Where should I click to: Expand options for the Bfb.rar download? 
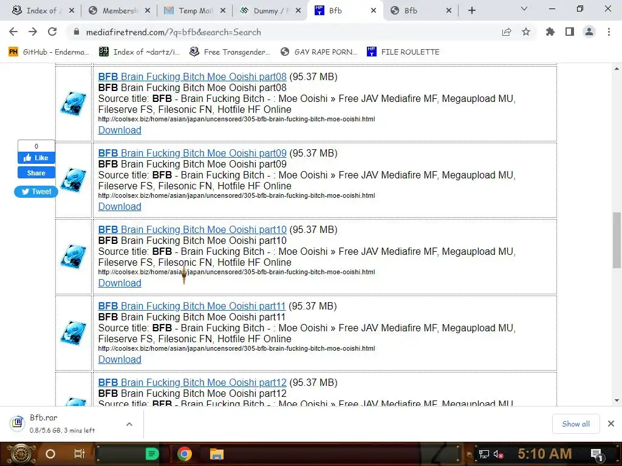(x=129, y=424)
